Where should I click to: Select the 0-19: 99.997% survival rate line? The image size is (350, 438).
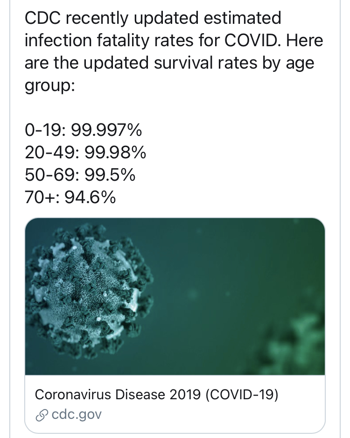tap(83, 130)
